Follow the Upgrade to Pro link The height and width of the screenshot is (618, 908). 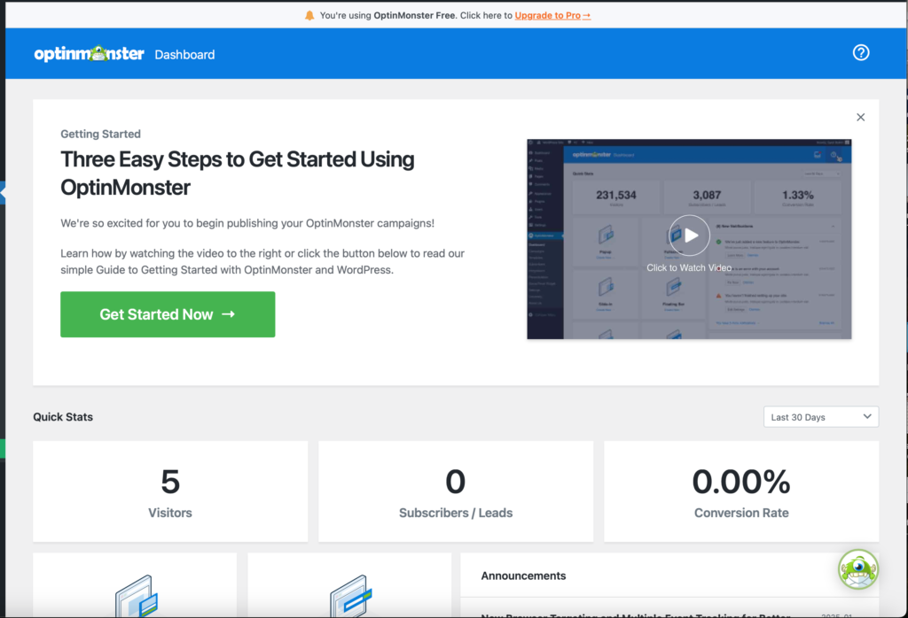tap(552, 15)
